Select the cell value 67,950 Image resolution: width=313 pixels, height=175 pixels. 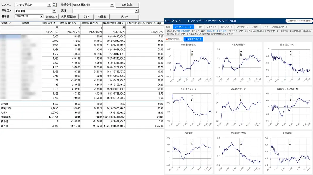click(x=55, y=126)
